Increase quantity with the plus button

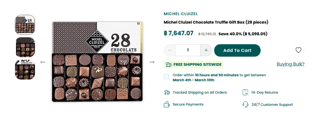pyautogui.click(x=206, y=50)
